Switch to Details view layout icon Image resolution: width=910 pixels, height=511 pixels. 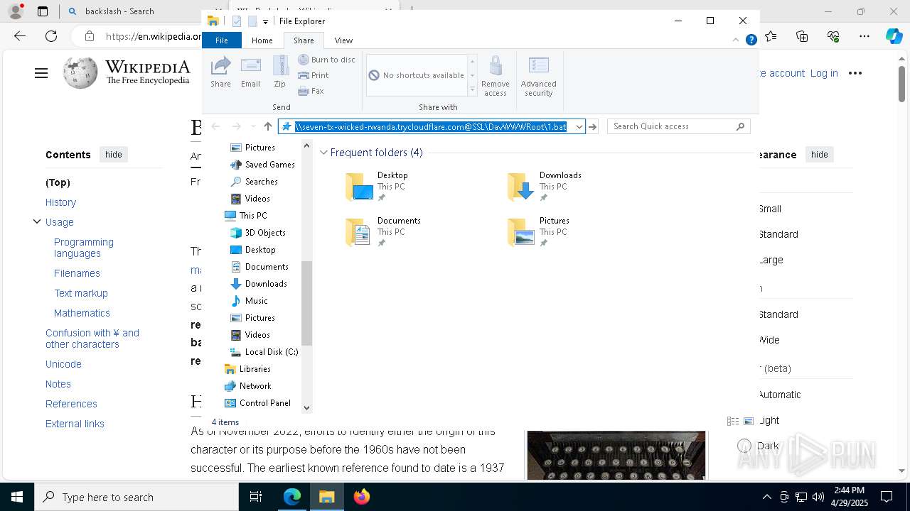(x=733, y=421)
